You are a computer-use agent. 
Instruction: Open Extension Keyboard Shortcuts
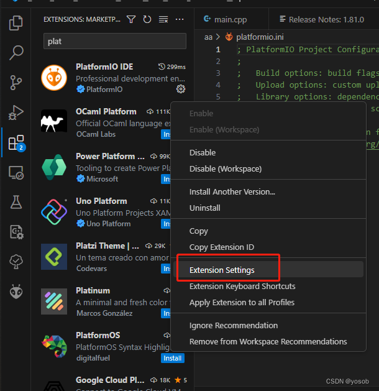(x=268, y=287)
